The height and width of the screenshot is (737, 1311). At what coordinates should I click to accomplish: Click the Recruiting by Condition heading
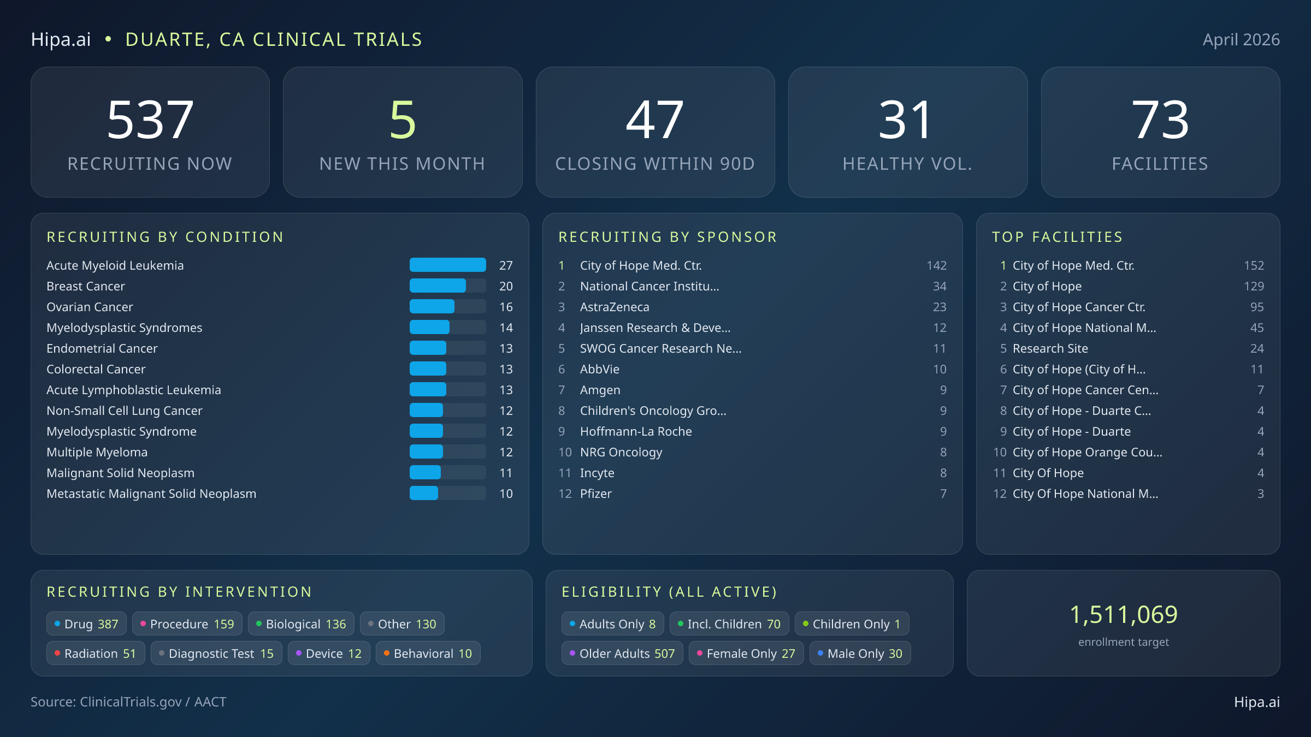point(165,236)
